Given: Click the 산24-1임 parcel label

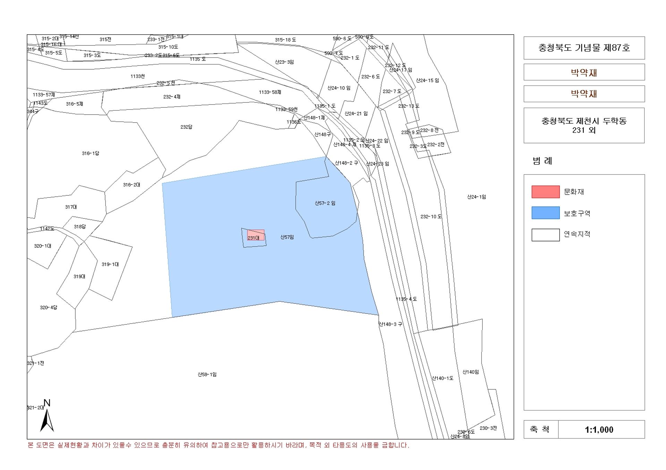Looking at the screenshot, I should click(x=476, y=197).
